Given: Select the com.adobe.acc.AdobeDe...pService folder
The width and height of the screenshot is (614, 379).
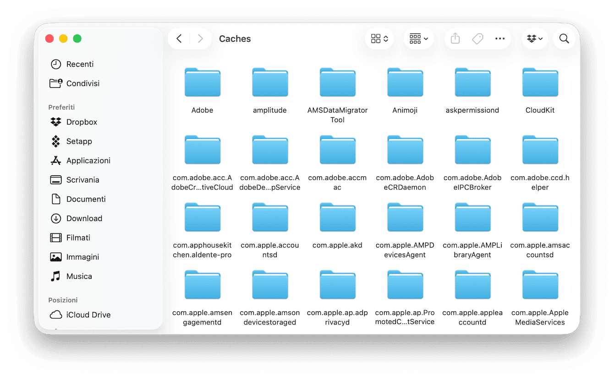Looking at the screenshot, I should click(x=270, y=150).
